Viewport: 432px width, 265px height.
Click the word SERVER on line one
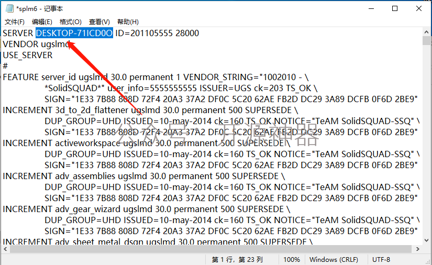[18, 33]
